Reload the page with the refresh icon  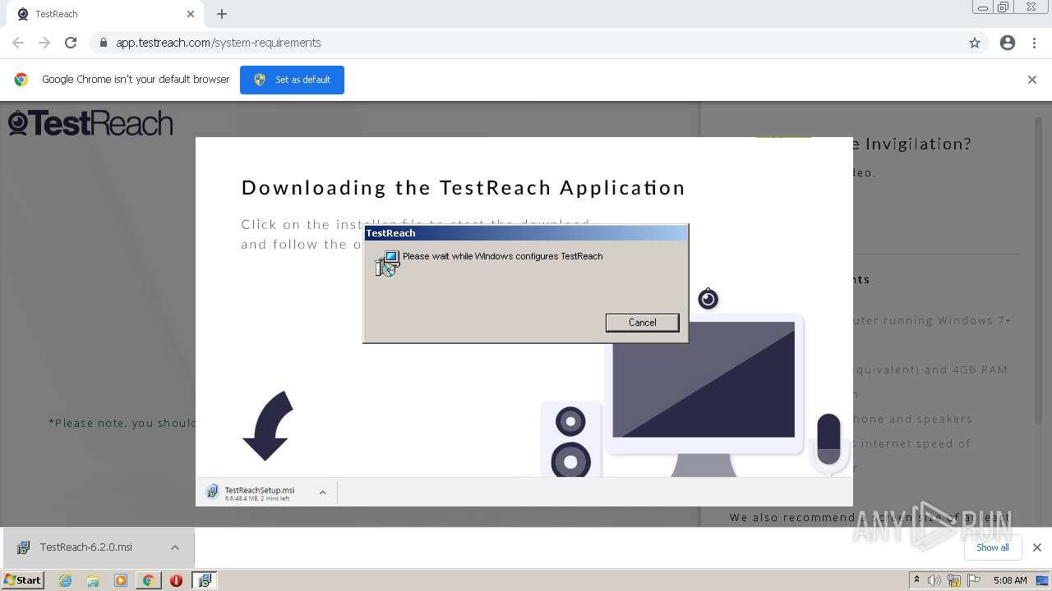[71, 43]
